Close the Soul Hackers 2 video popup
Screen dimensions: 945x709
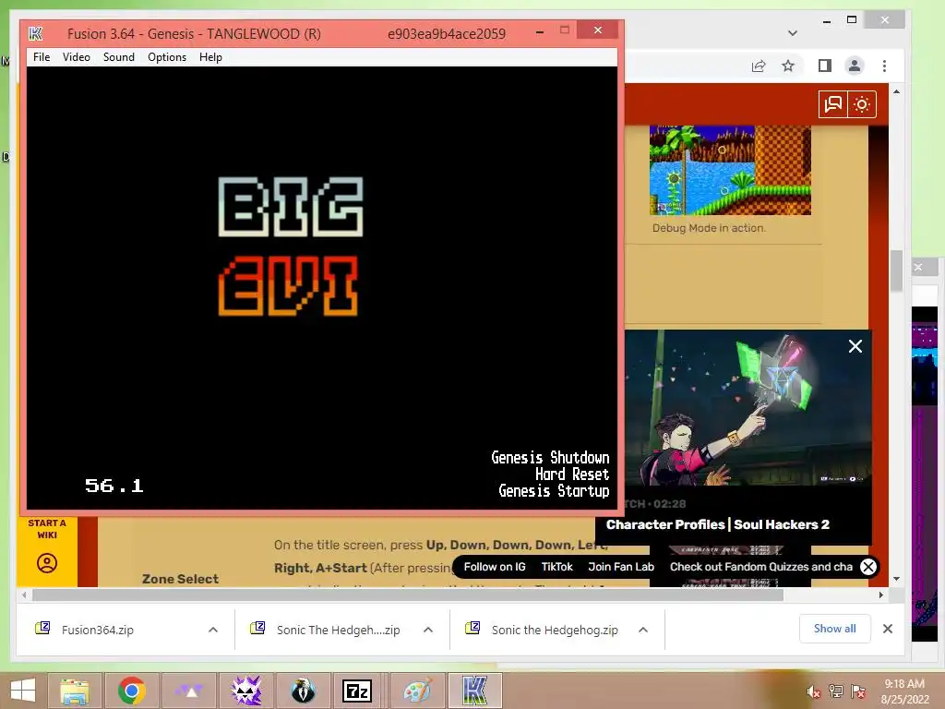(855, 346)
